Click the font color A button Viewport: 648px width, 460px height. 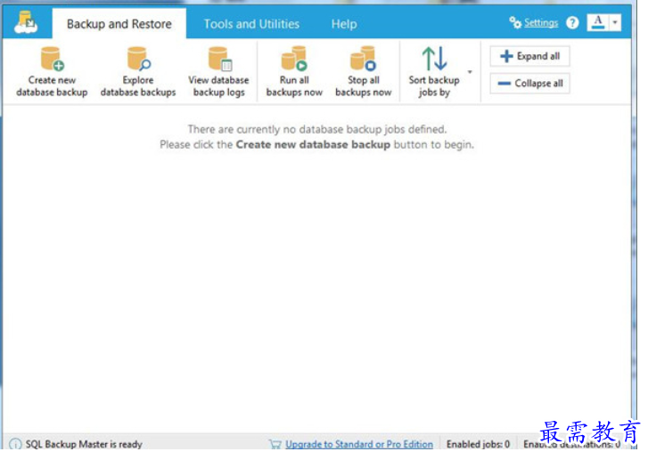(x=597, y=22)
